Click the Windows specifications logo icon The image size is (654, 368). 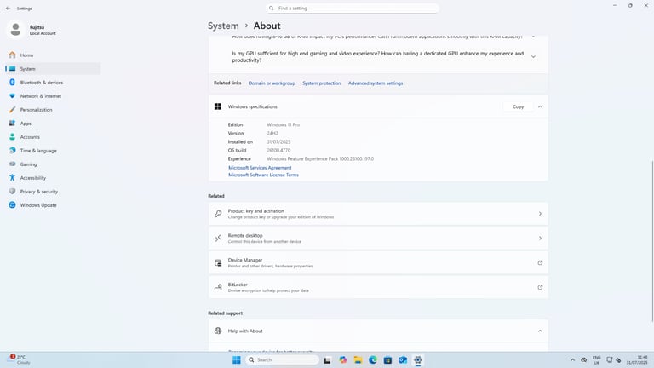218,106
